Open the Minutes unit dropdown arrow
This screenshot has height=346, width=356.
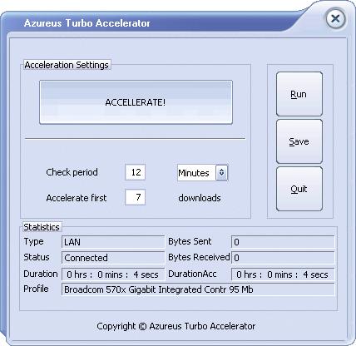point(222,172)
